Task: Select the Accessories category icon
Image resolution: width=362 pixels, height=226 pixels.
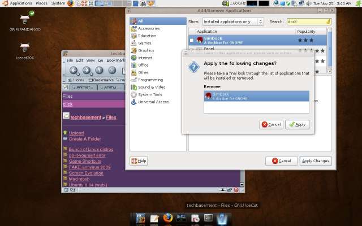Action: click(134, 29)
